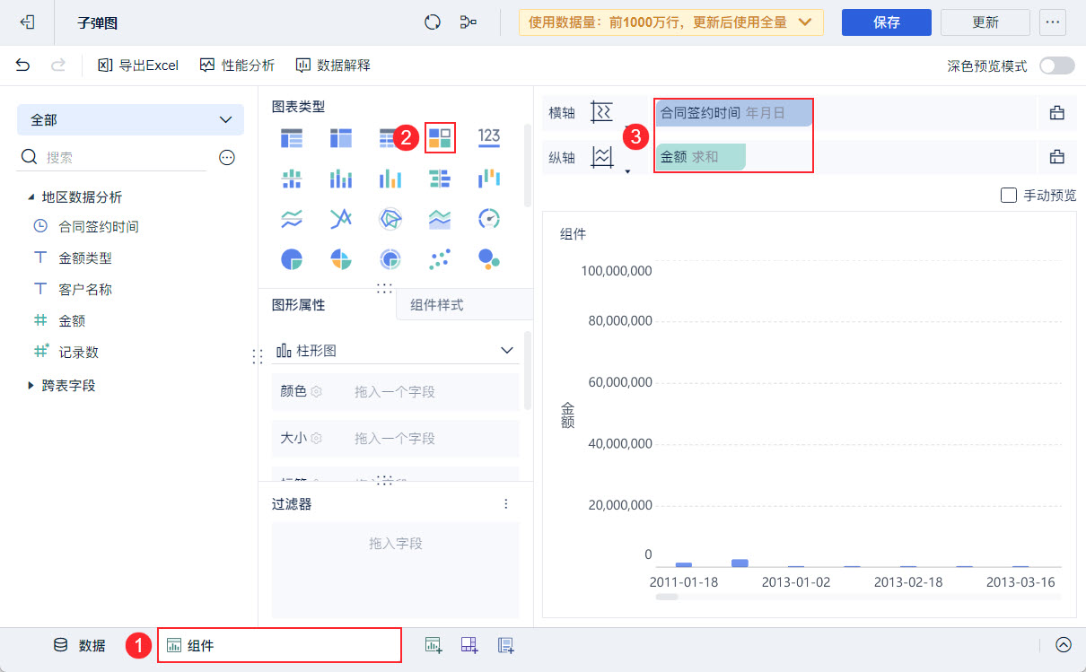The width and height of the screenshot is (1086, 672).
Task: Open 数据解释 from the toolbar
Action: coord(333,65)
